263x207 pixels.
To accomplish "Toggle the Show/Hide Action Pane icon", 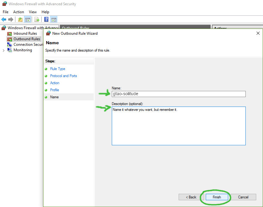I will 54,20.
